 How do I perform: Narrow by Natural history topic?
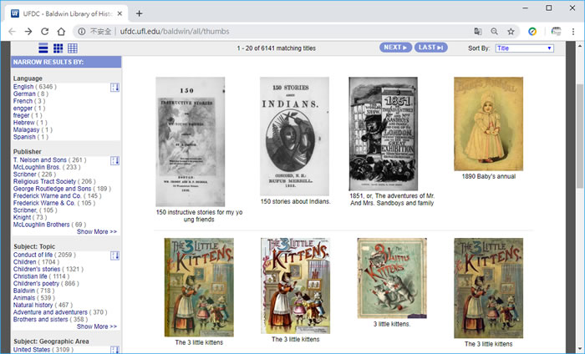33,305
